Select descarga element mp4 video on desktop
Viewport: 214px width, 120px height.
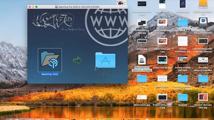203,60
